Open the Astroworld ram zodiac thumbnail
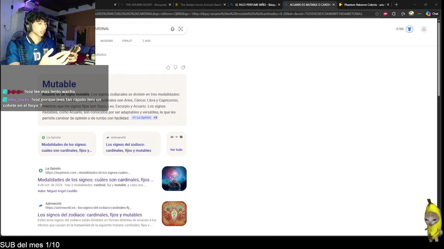 point(174,214)
